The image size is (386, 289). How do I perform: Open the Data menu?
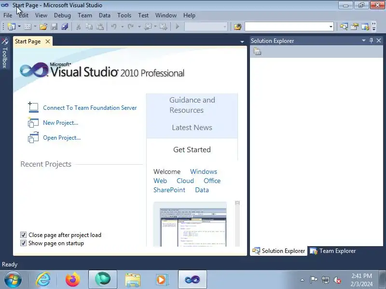[x=104, y=15]
